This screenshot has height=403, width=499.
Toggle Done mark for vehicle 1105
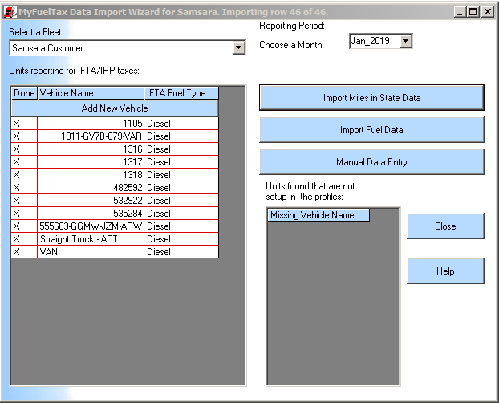point(24,124)
